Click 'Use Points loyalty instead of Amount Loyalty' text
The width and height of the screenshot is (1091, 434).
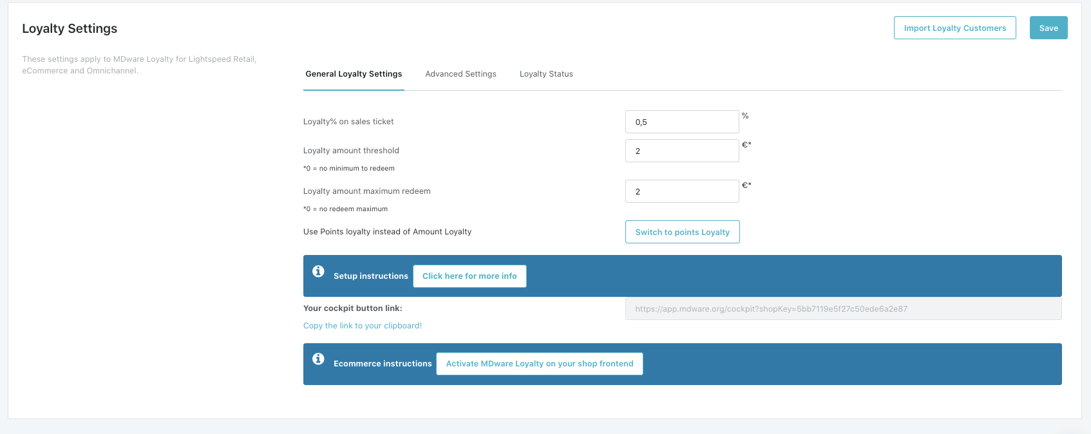click(x=387, y=232)
